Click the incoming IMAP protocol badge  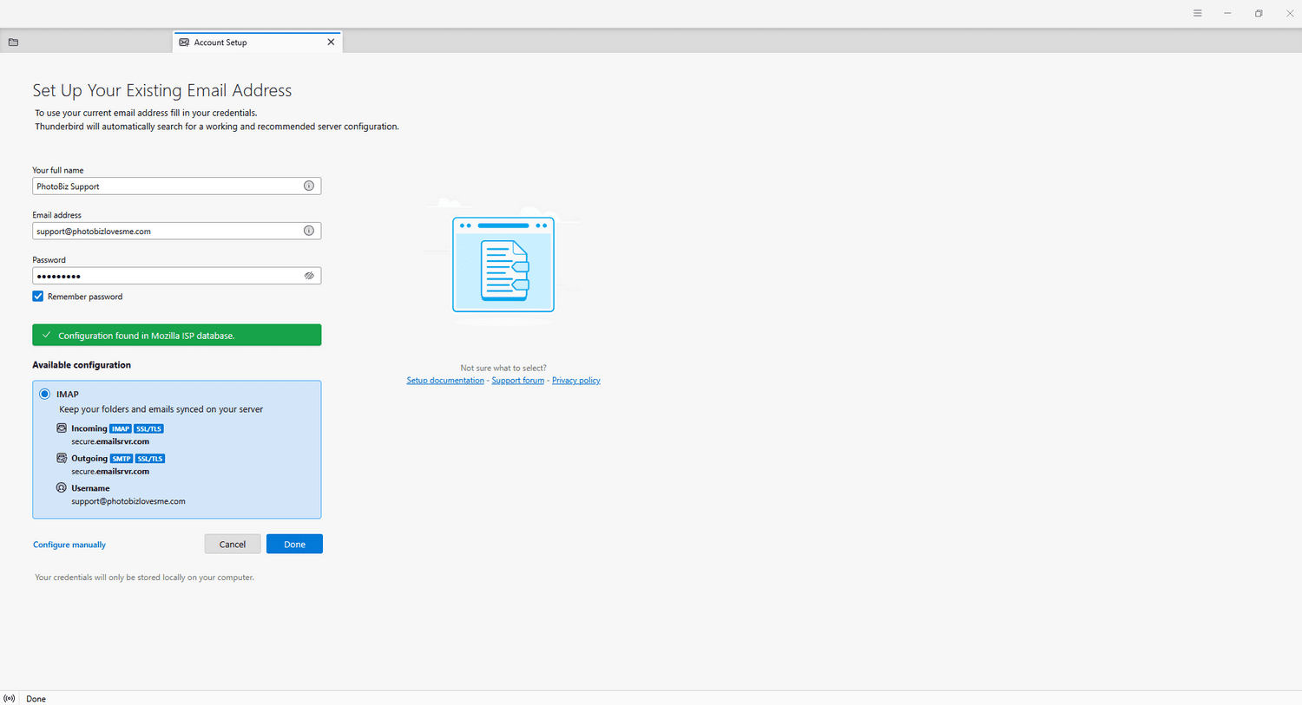click(x=121, y=428)
